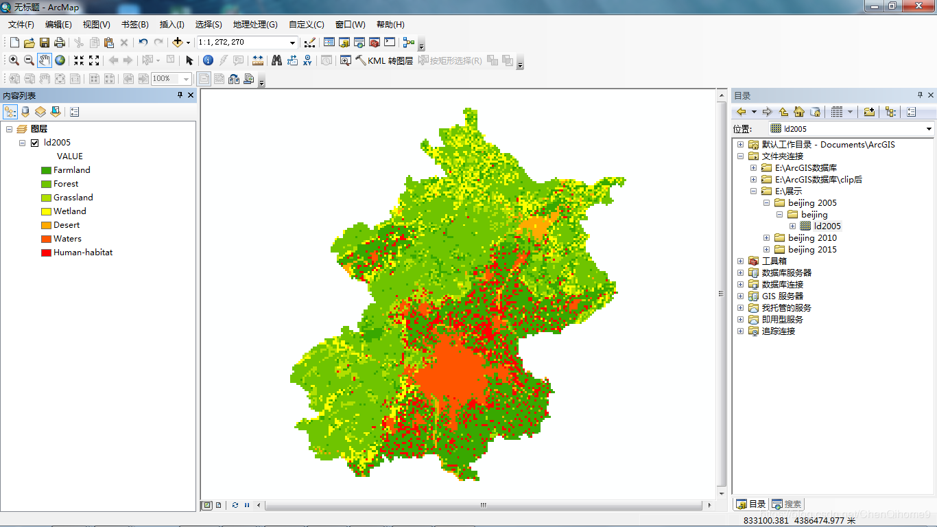The height and width of the screenshot is (527, 937).
Task: Open the Measure ruler tool
Action: point(258,60)
